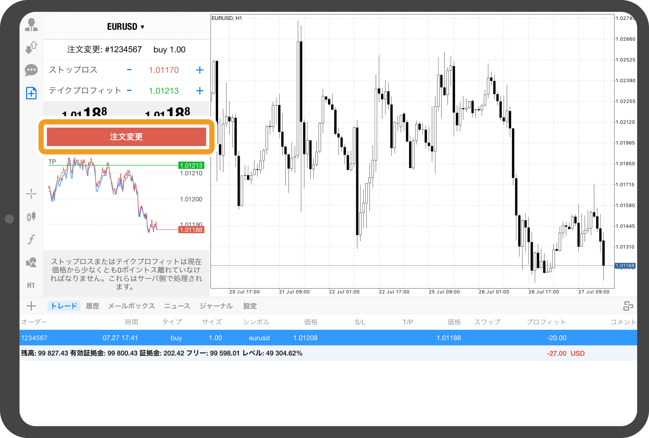Increase the stop loss value

click(200, 70)
